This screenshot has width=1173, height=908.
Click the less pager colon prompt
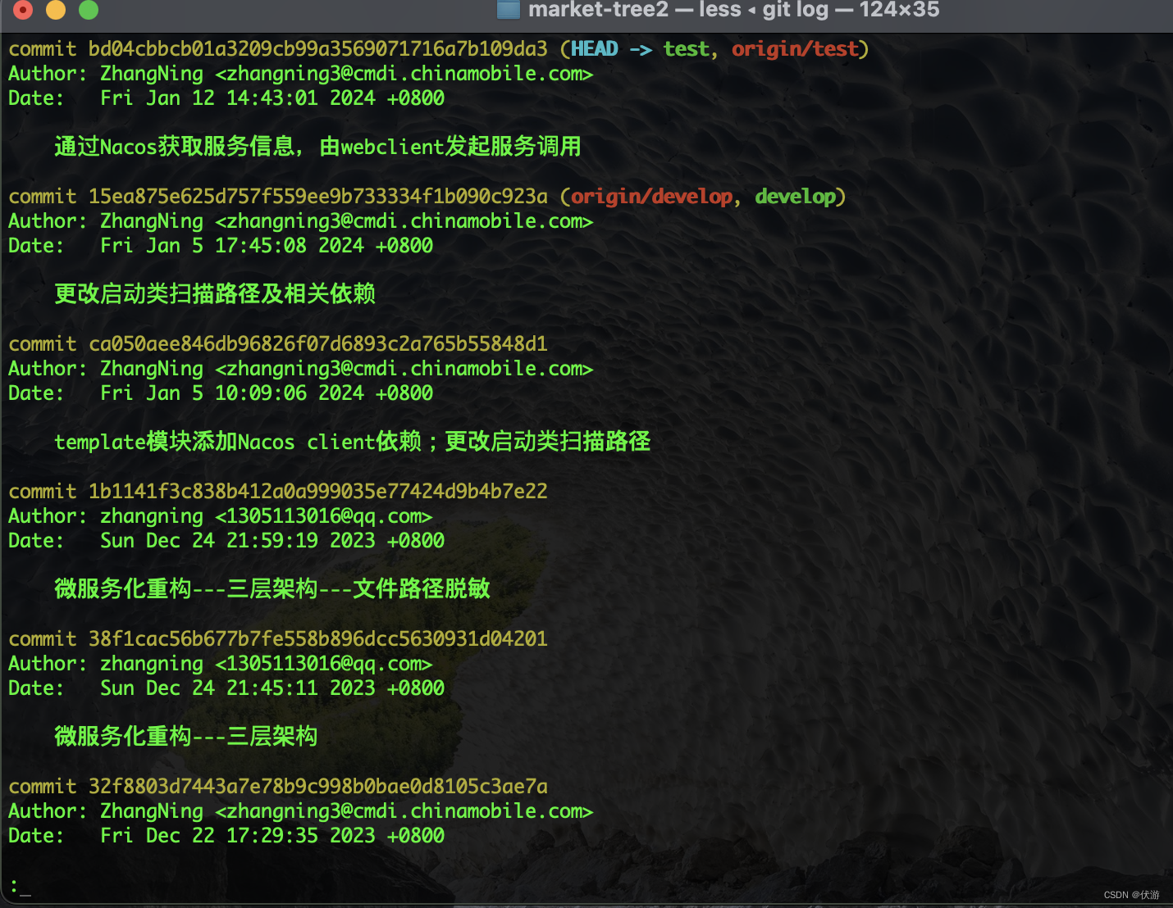click(x=14, y=886)
